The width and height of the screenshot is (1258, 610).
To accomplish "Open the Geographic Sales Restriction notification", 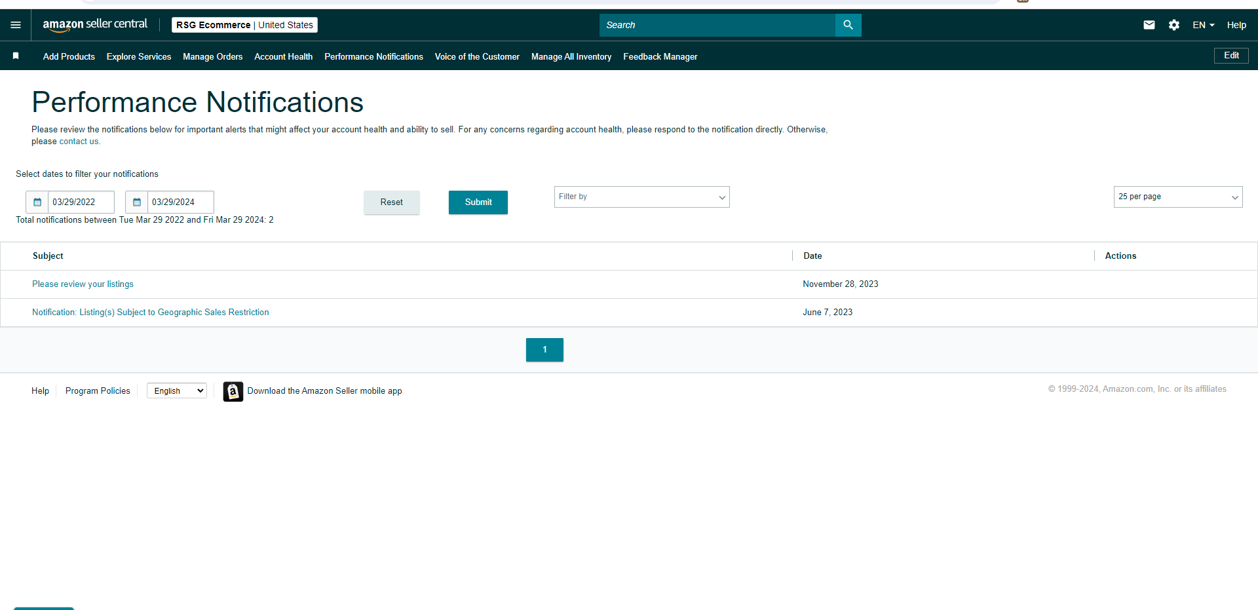I will pos(151,312).
